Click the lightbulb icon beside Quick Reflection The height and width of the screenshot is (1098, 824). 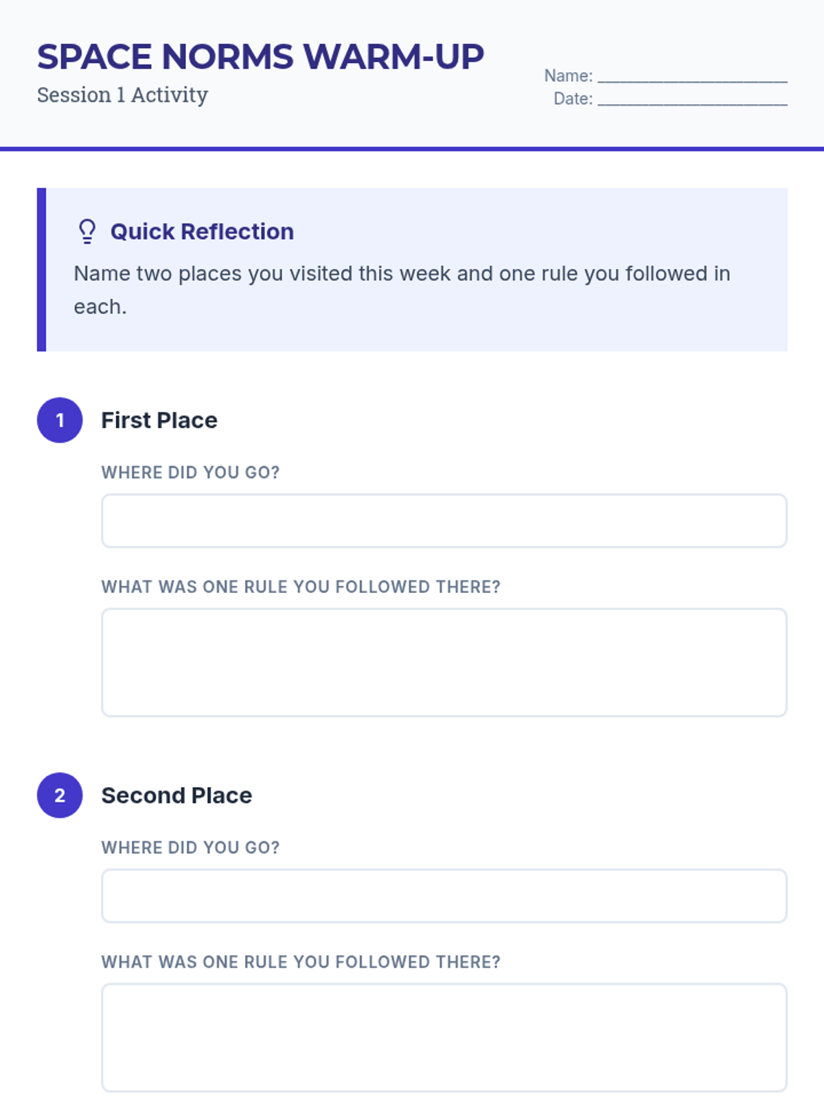(x=87, y=231)
